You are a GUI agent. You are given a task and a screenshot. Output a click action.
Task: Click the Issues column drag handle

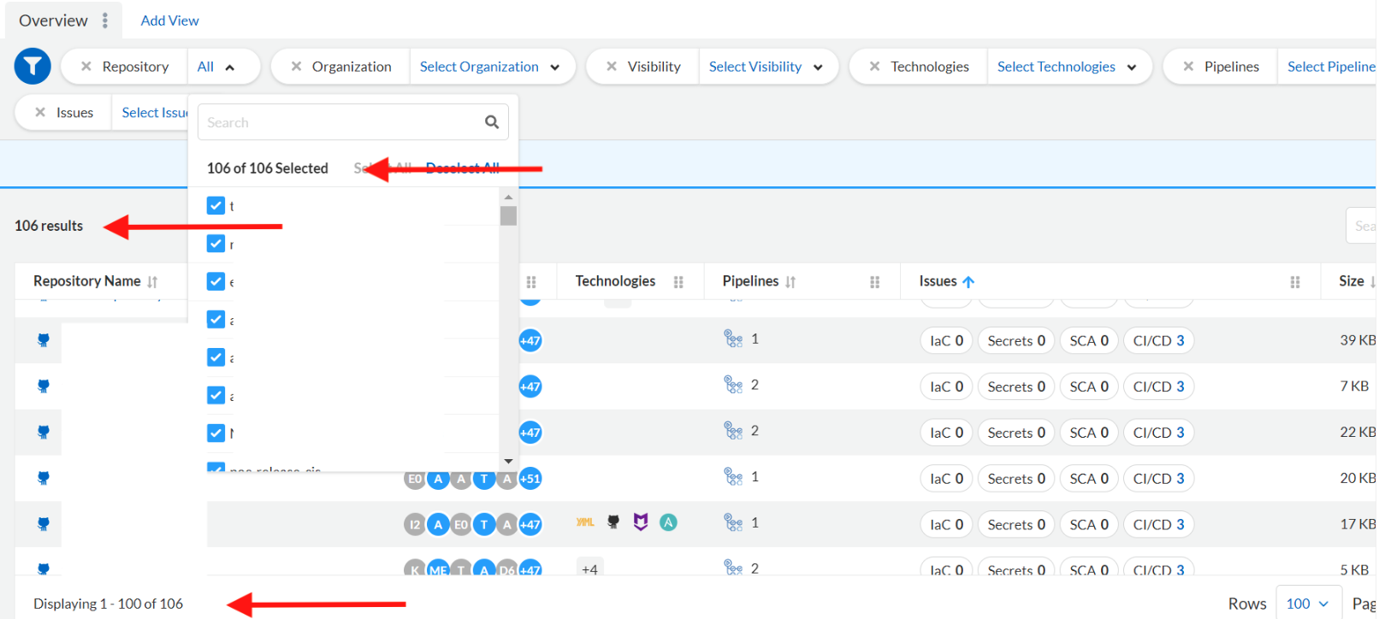coord(1295,281)
